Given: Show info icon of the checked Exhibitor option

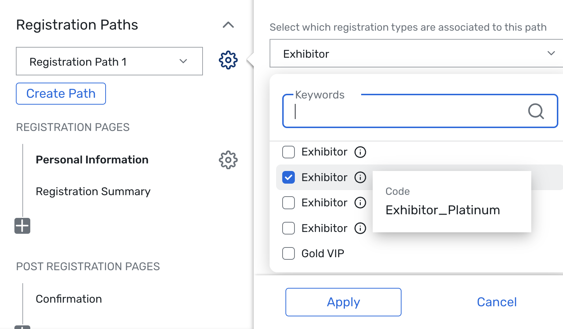Looking at the screenshot, I should 360,177.
